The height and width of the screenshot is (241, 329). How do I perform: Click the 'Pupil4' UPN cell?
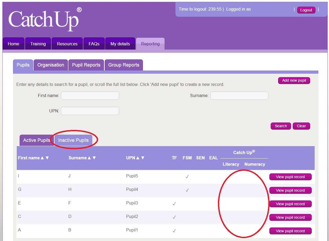click(132, 190)
